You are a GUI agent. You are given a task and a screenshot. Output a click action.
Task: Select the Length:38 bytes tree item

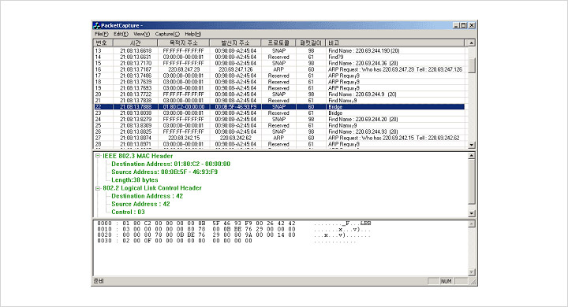point(134,179)
